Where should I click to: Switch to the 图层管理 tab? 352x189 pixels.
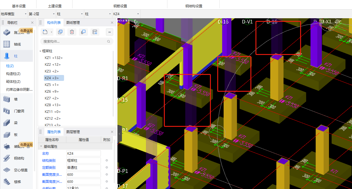point(73,132)
